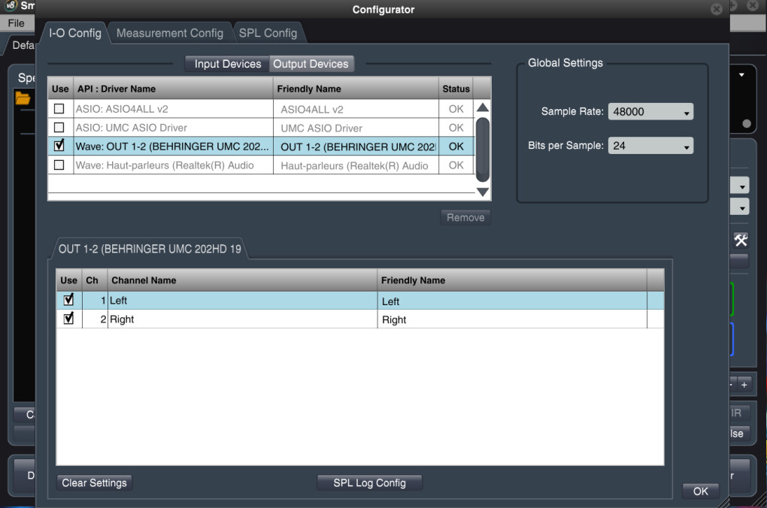Open the File menu in main window
Image resolution: width=767 pixels, height=508 pixels.
click(16, 23)
